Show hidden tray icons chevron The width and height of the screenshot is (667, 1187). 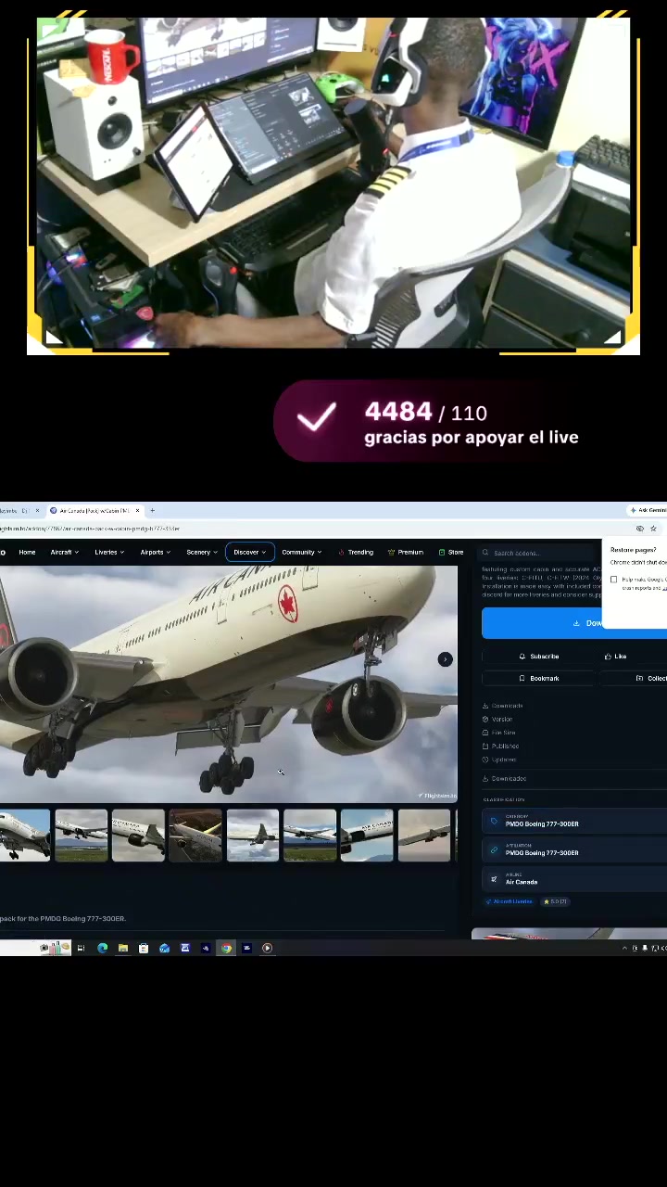point(624,948)
